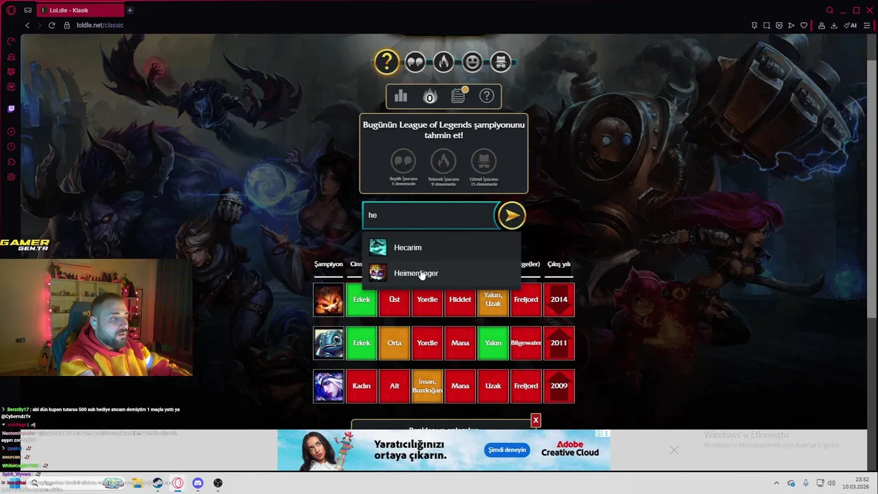Screen dimensions: 878x494
Task: Reload the loldle.net page
Action: 51,25
